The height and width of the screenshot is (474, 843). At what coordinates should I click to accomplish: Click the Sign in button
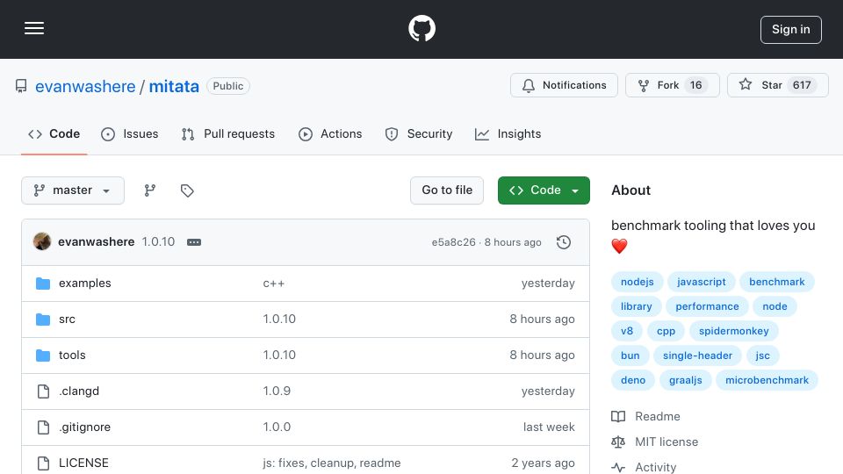[x=791, y=30]
